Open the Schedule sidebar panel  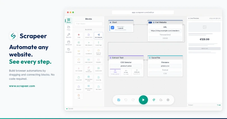(69, 43)
